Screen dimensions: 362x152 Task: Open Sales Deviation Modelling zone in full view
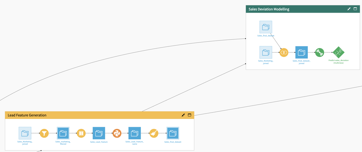[x=355, y=9]
